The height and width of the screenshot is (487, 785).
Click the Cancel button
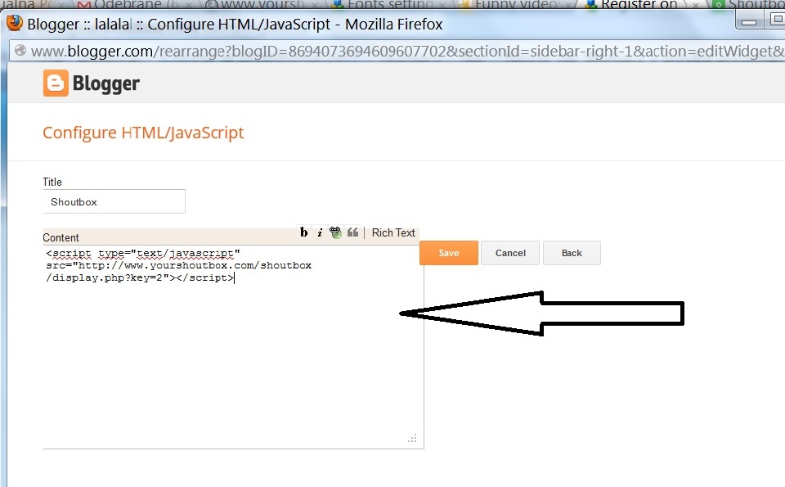point(510,253)
